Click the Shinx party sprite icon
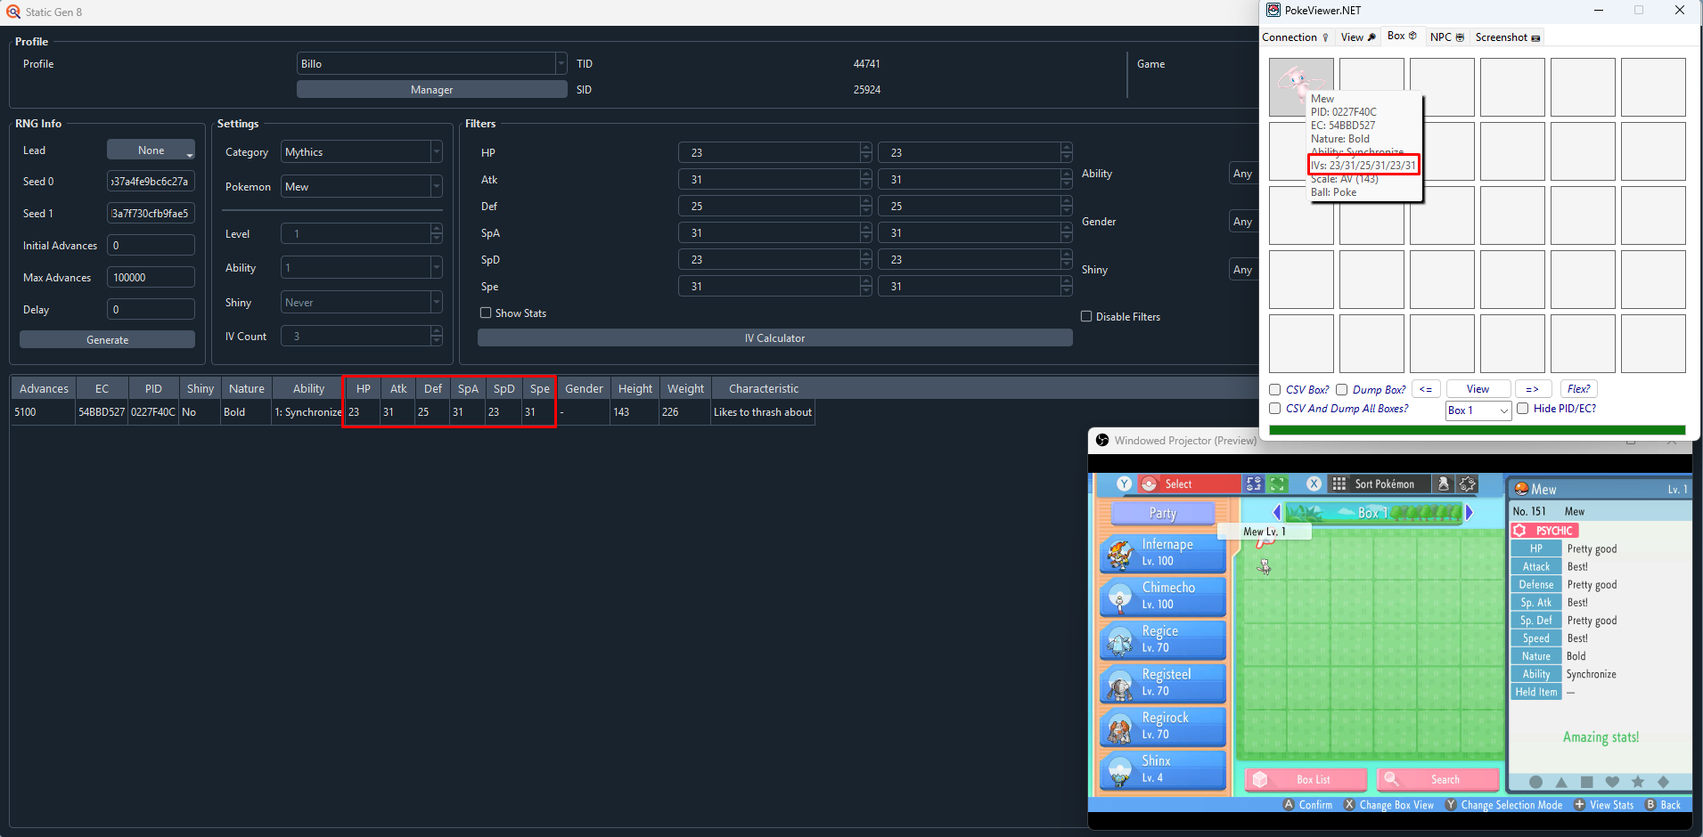The width and height of the screenshot is (1703, 837). coord(1119,770)
